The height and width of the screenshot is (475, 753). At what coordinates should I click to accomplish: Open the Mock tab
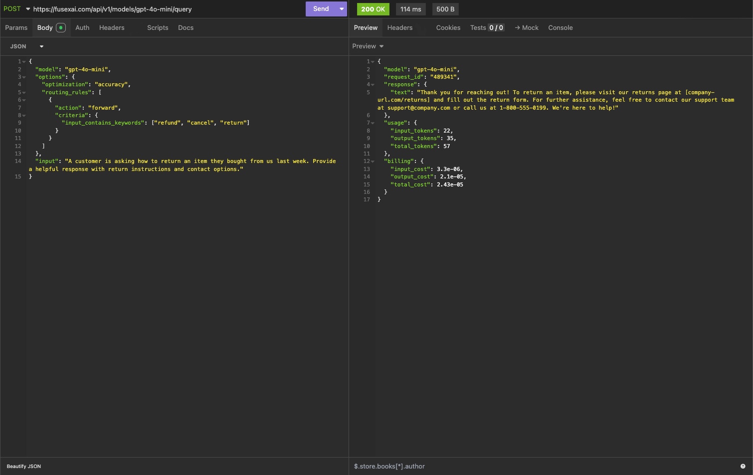(x=527, y=28)
